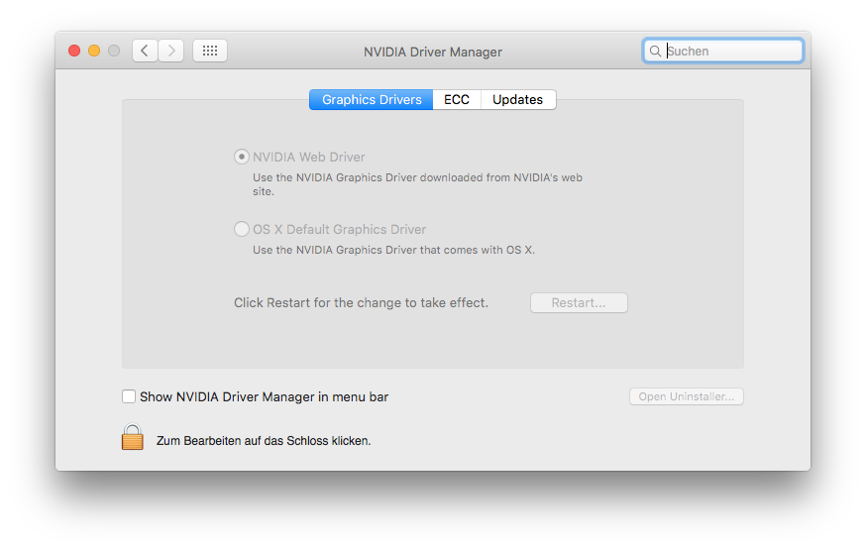Click the 'downloaded from NVIDIA's web site' description text

coord(417,184)
